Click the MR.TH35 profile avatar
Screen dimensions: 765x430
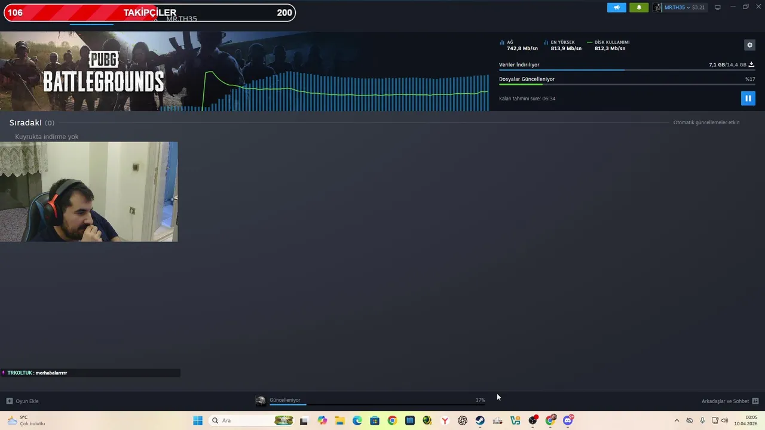pyautogui.click(x=657, y=7)
